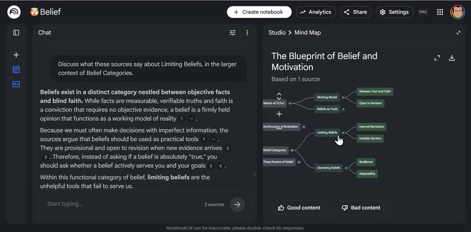The width and height of the screenshot is (471, 232).
Task: Collapse the Studio panel icon
Action: click(458, 33)
